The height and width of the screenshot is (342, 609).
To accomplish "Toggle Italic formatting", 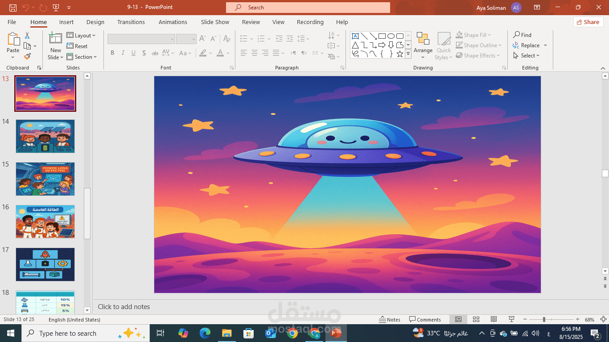I will coord(123,53).
